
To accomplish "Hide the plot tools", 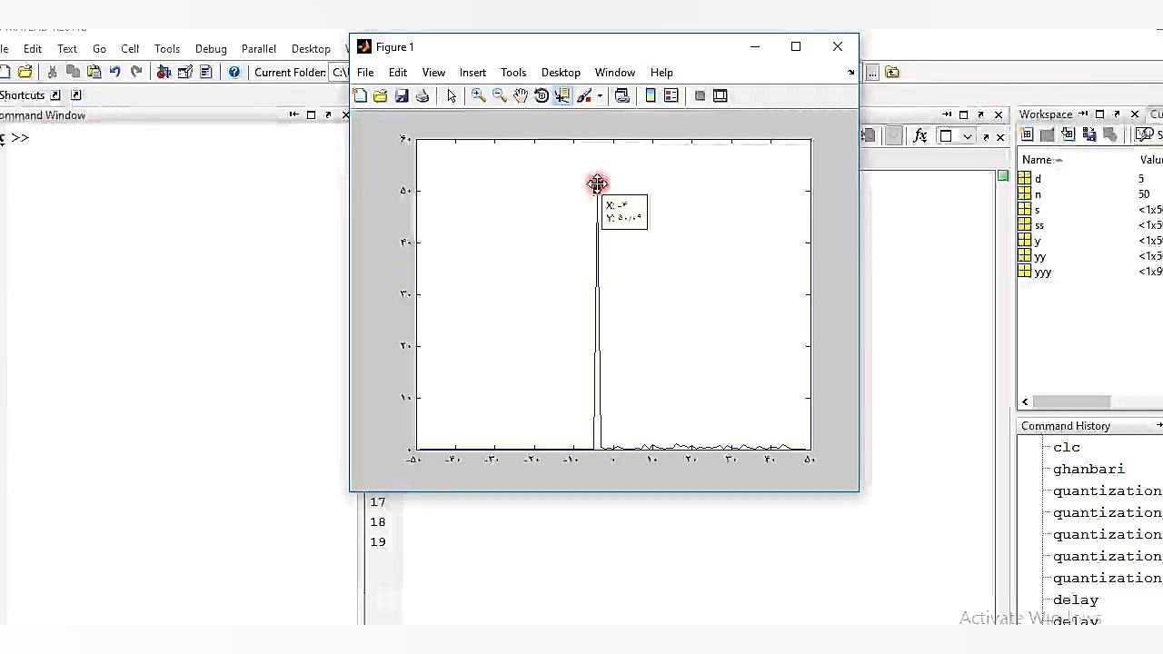I will coord(700,95).
